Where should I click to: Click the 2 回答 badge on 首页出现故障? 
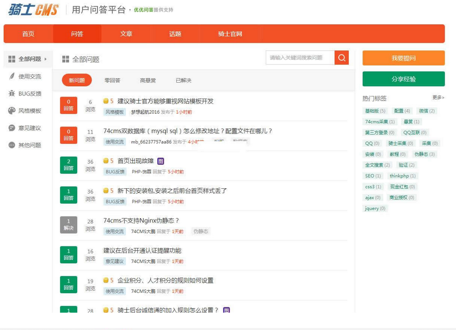point(68,165)
